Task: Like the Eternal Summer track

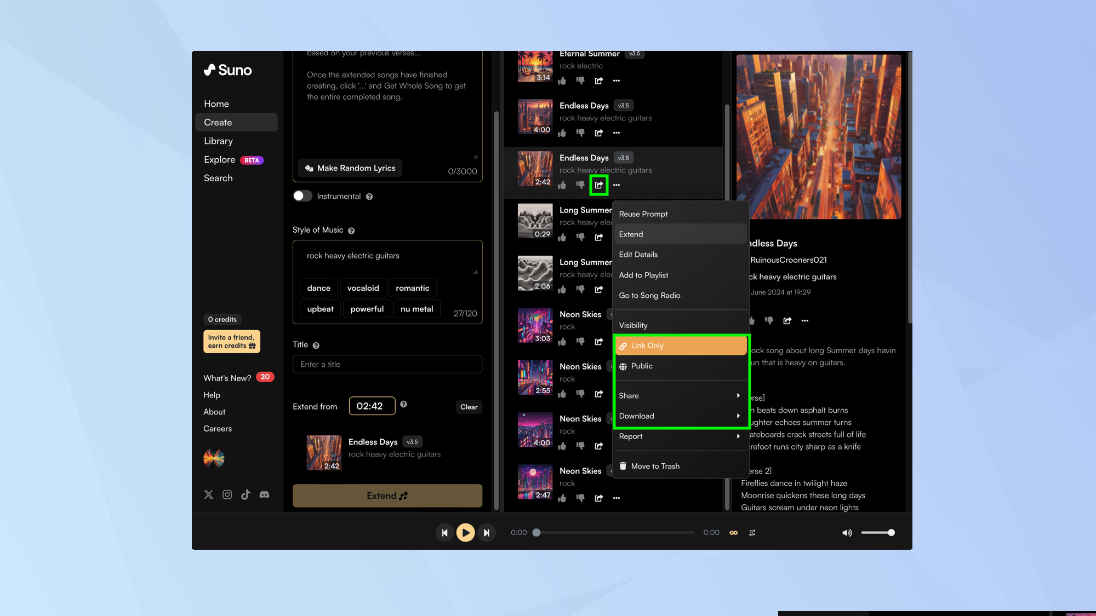Action: click(x=562, y=81)
